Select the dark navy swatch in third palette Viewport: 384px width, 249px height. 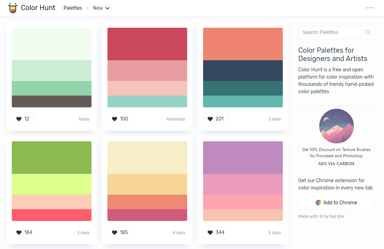tap(243, 71)
